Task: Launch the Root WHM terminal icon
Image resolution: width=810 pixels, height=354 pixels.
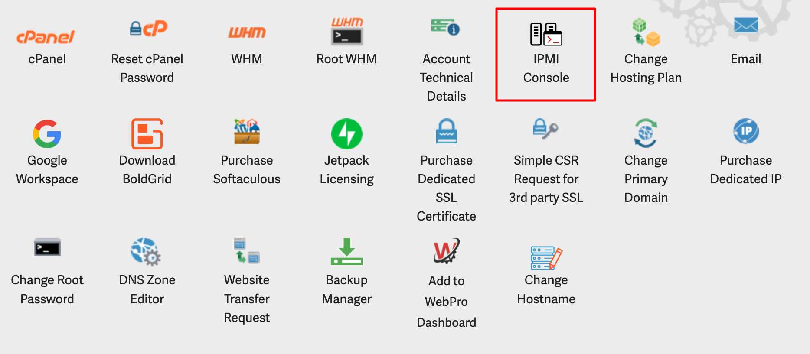Action: pyautogui.click(x=347, y=32)
